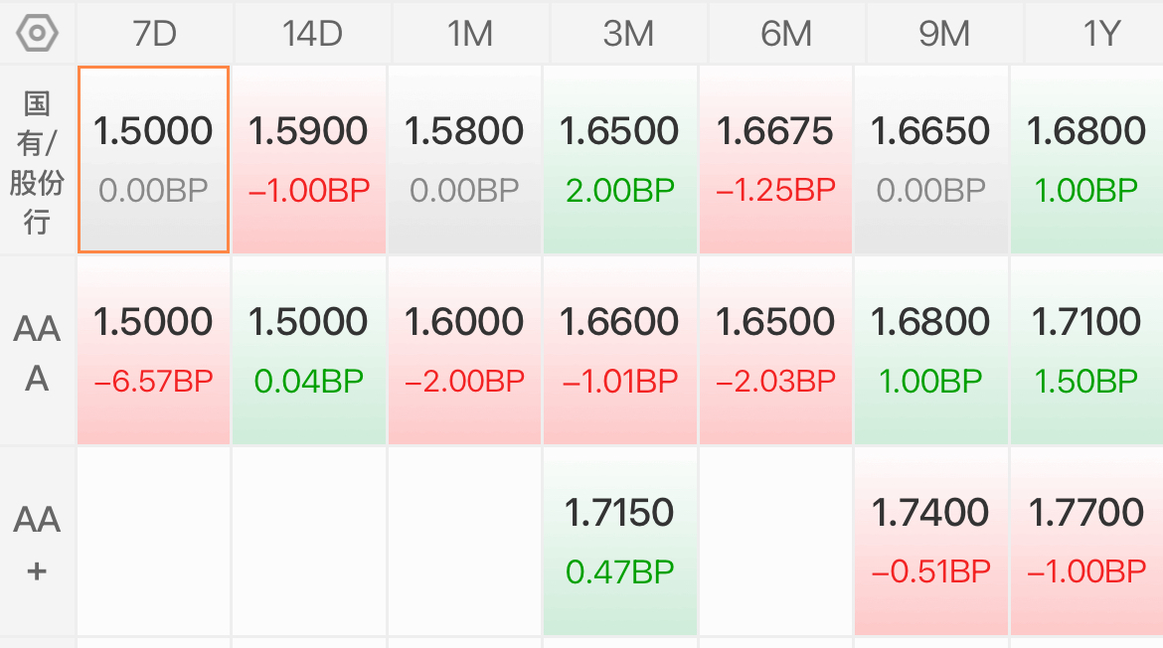Click the AA+ row label
This screenshot has width=1163, height=648.
37,542
